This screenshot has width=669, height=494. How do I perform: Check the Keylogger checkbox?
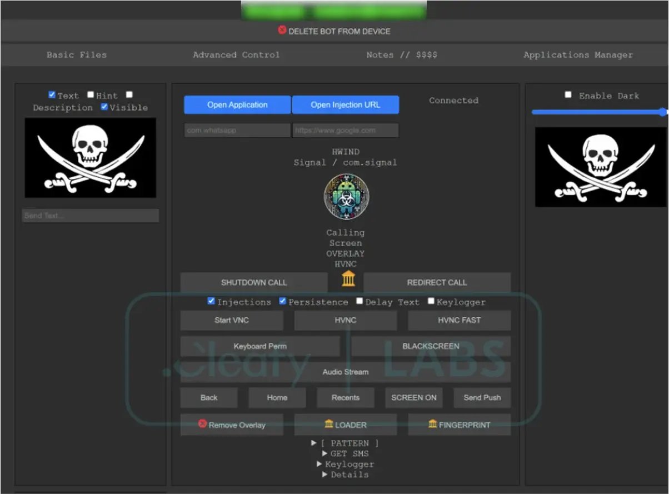[431, 301]
